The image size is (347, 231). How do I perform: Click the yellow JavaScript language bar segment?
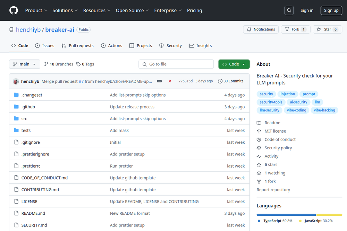[x=329, y=215]
